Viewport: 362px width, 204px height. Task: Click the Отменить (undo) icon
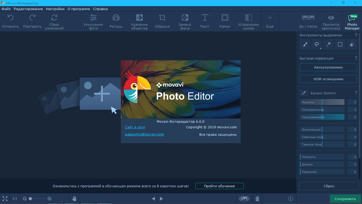tap(10, 18)
